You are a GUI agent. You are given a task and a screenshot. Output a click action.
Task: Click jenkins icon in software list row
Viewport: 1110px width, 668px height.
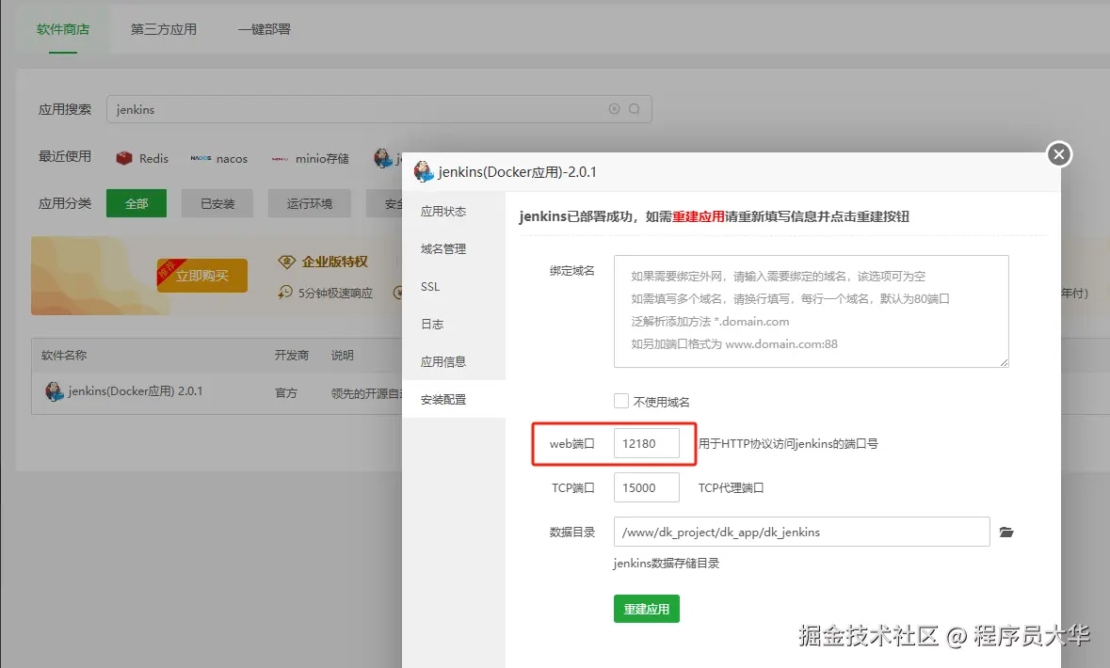coord(55,390)
